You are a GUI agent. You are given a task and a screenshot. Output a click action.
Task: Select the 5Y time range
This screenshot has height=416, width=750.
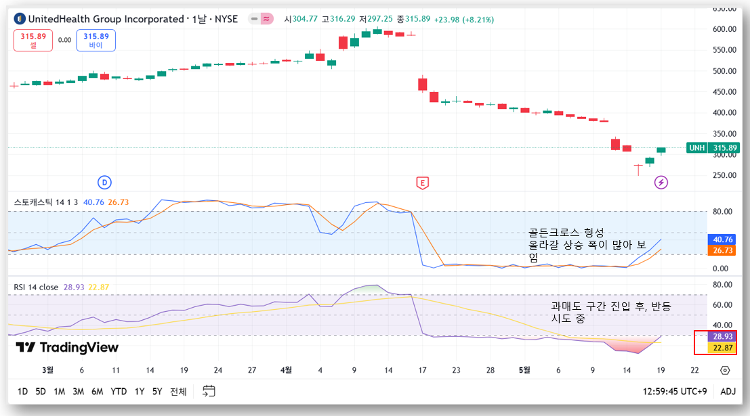coord(157,392)
